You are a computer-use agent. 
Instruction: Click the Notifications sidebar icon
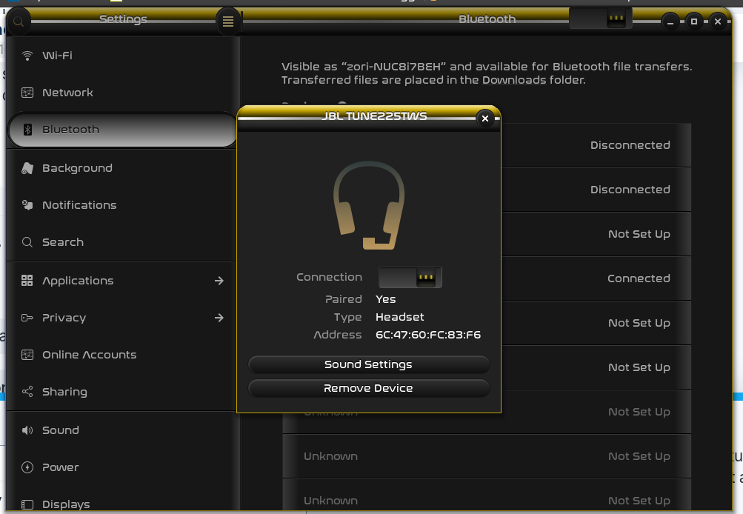(x=27, y=205)
